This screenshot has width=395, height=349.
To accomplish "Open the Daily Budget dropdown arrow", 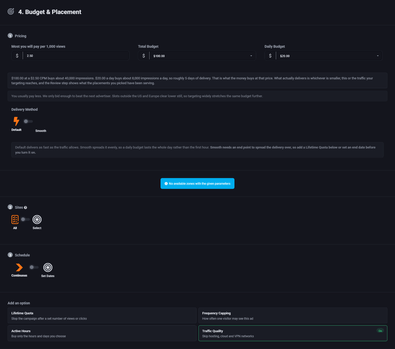I will coord(378,56).
